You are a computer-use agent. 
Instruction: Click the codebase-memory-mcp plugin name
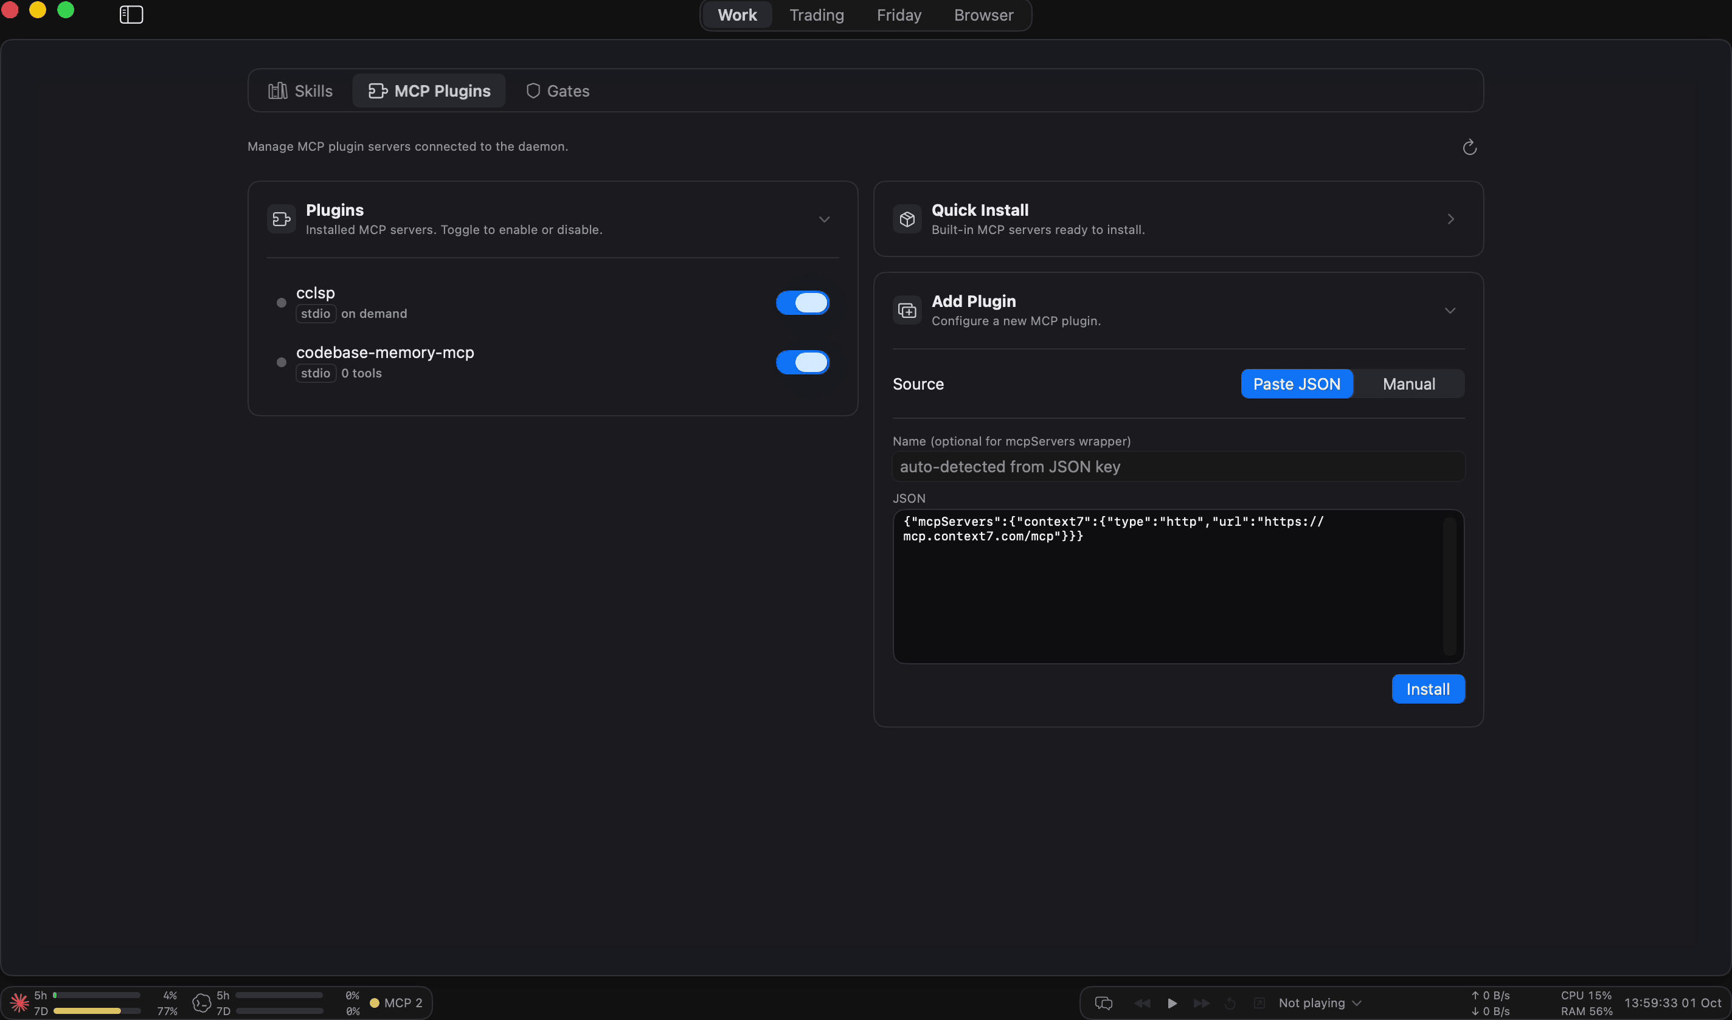[385, 353]
